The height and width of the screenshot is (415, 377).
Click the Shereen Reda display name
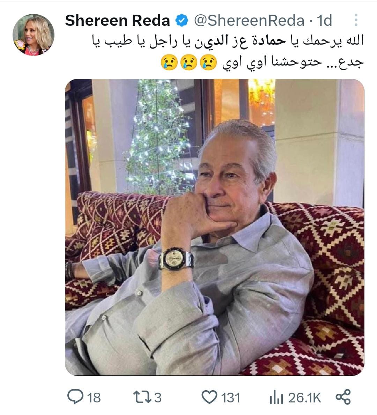click(118, 21)
